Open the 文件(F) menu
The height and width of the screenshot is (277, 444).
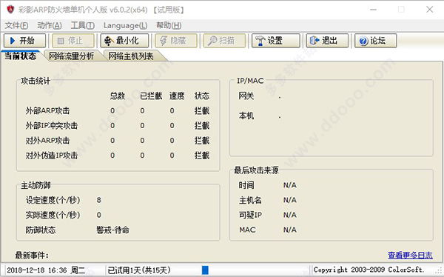[16, 25]
